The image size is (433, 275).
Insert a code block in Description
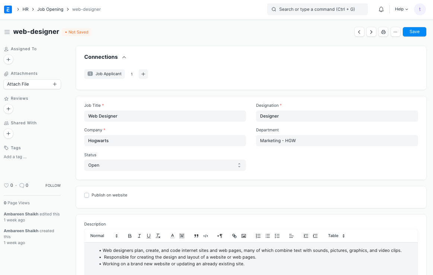(x=206, y=236)
